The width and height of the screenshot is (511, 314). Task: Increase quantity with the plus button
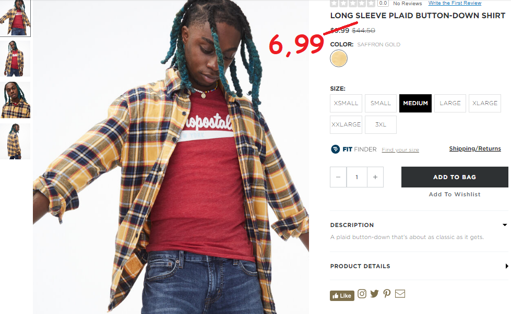click(x=375, y=177)
